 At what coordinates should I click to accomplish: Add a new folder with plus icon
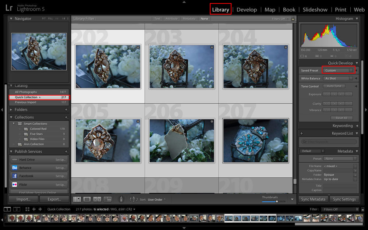[66, 110]
